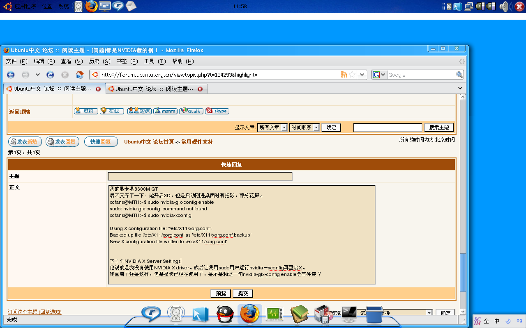Open the 时间顺序 sort dropdown
This screenshot has height=328, width=526.
tap(305, 128)
